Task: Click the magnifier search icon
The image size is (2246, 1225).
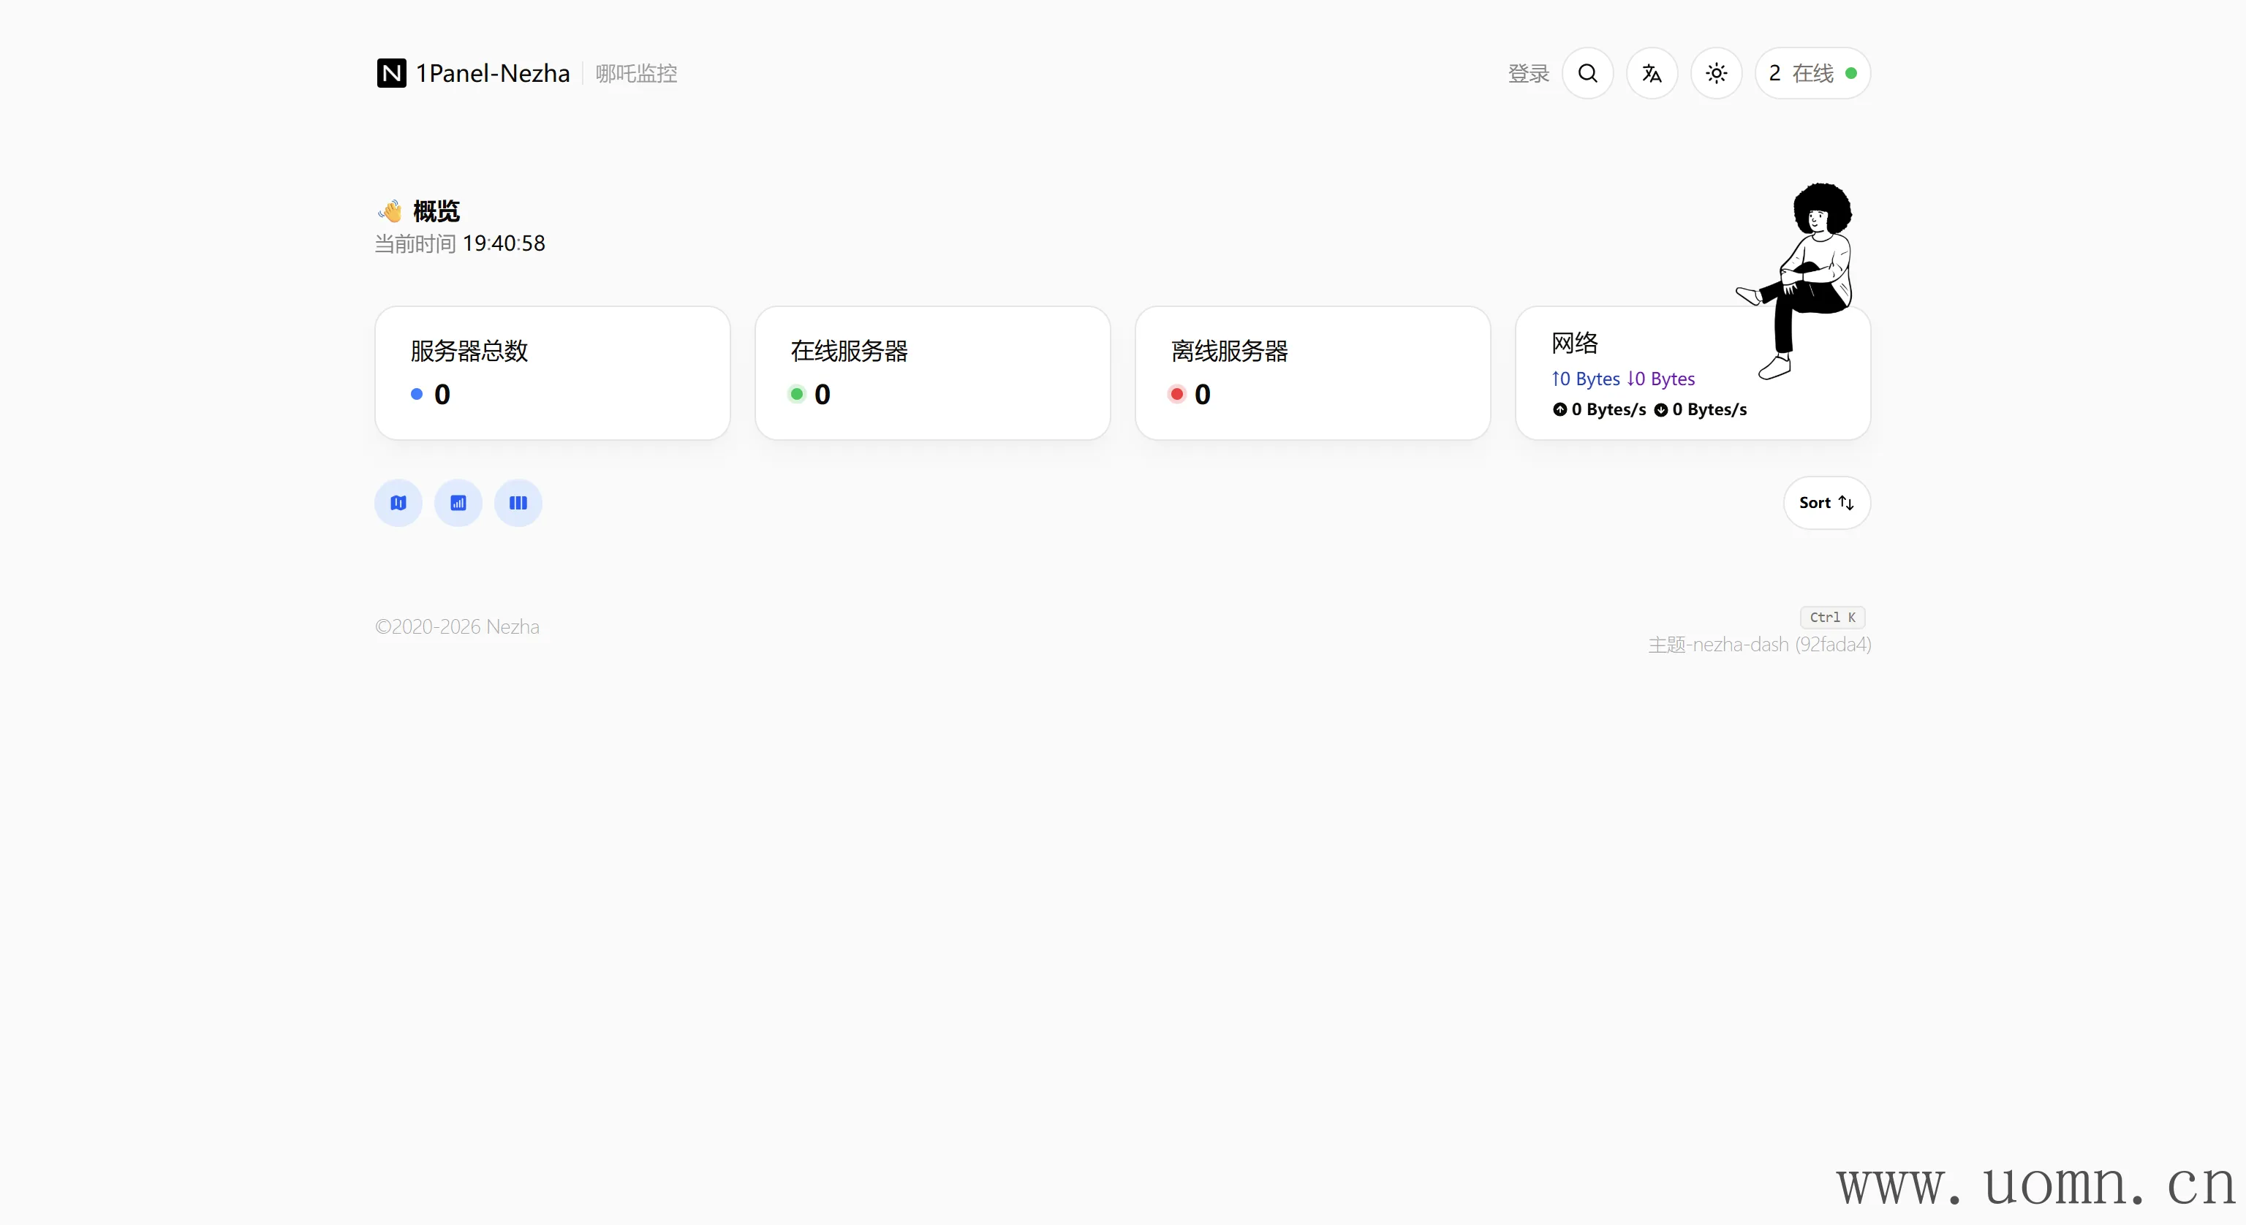Action: (x=1588, y=73)
